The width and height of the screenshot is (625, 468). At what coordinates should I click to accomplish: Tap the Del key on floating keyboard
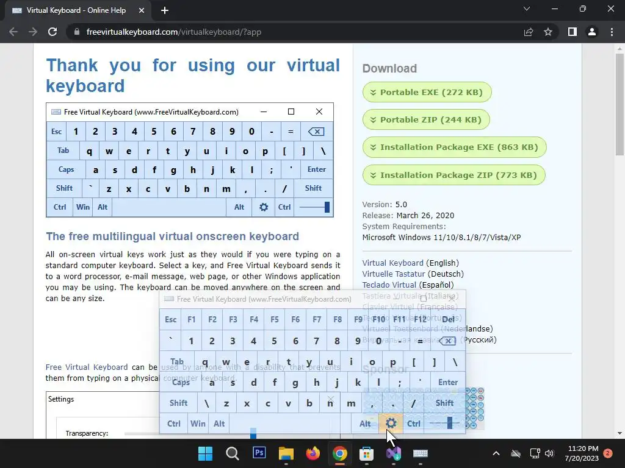click(x=448, y=319)
